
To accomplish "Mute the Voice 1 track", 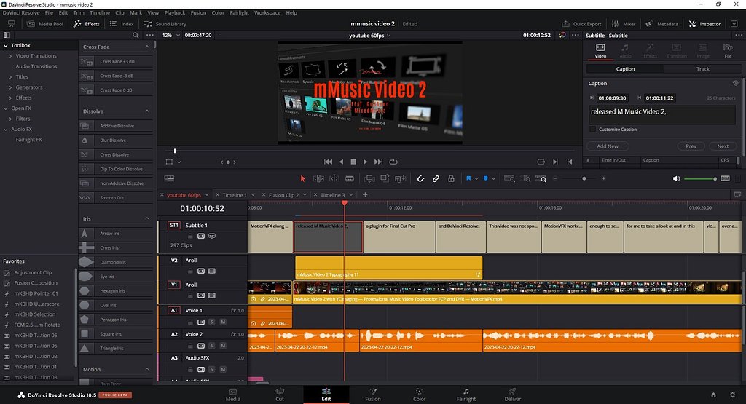I will coord(223,322).
